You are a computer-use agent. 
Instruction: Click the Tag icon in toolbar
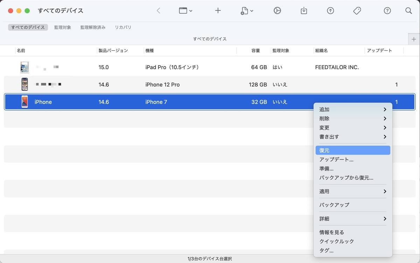[x=357, y=11]
